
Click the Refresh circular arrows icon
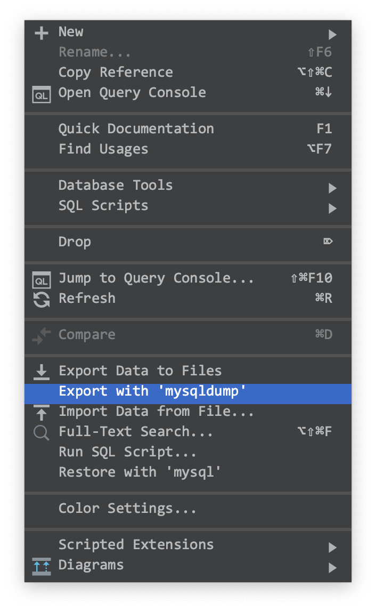pyautogui.click(x=41, y=299)
